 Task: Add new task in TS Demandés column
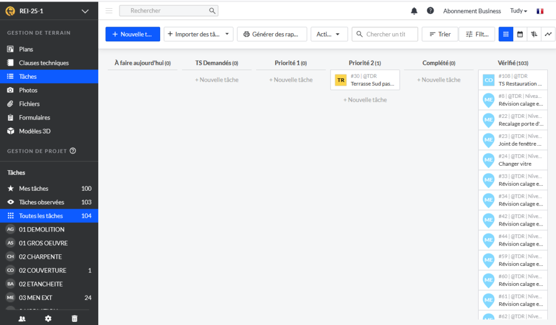coord(217,80)
